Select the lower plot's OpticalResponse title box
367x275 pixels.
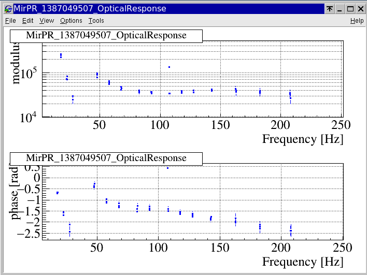[x=106, y=158]
